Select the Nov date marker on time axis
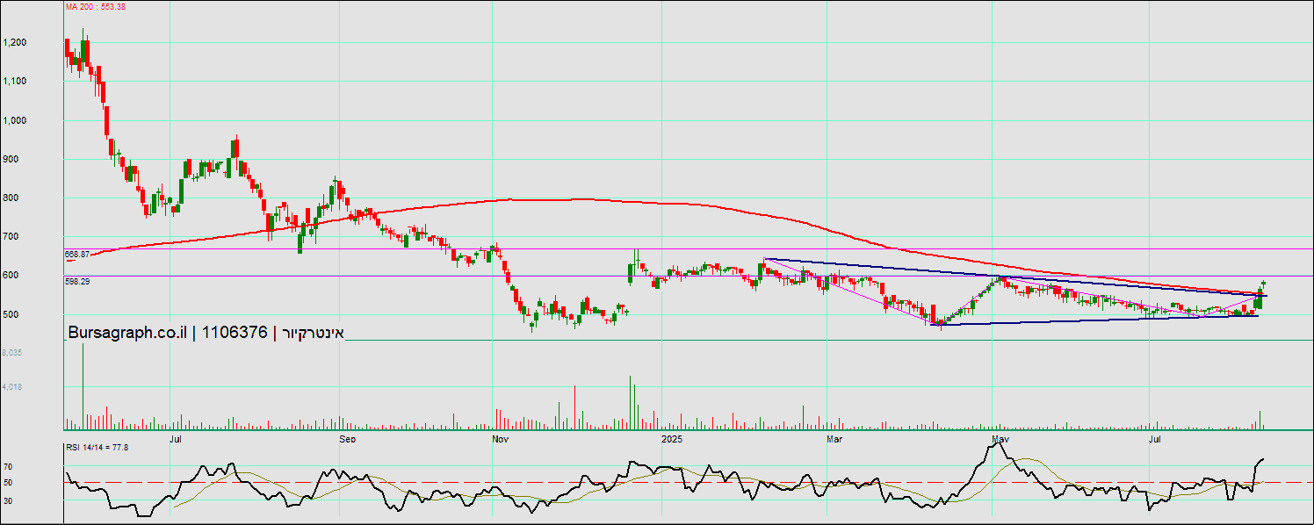Screen dimensions: 1314x525 (x=501, y=437)
